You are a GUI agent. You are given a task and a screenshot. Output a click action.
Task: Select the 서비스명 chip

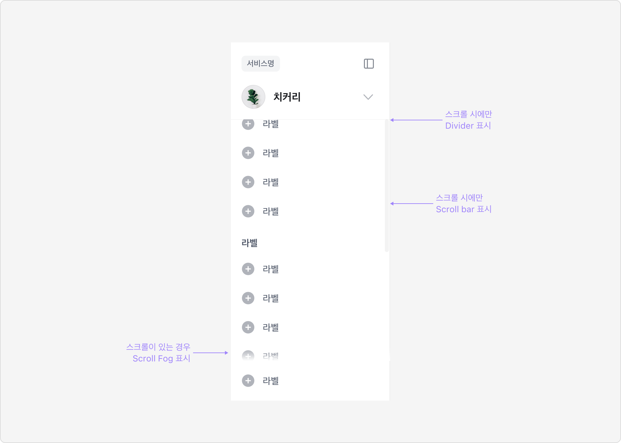click(261, 64)
